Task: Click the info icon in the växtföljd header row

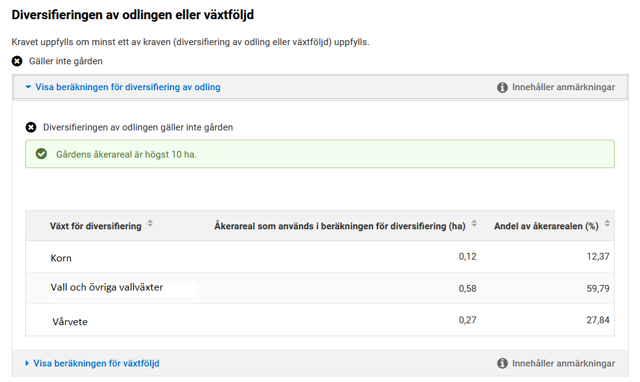Action: (502, 363)
